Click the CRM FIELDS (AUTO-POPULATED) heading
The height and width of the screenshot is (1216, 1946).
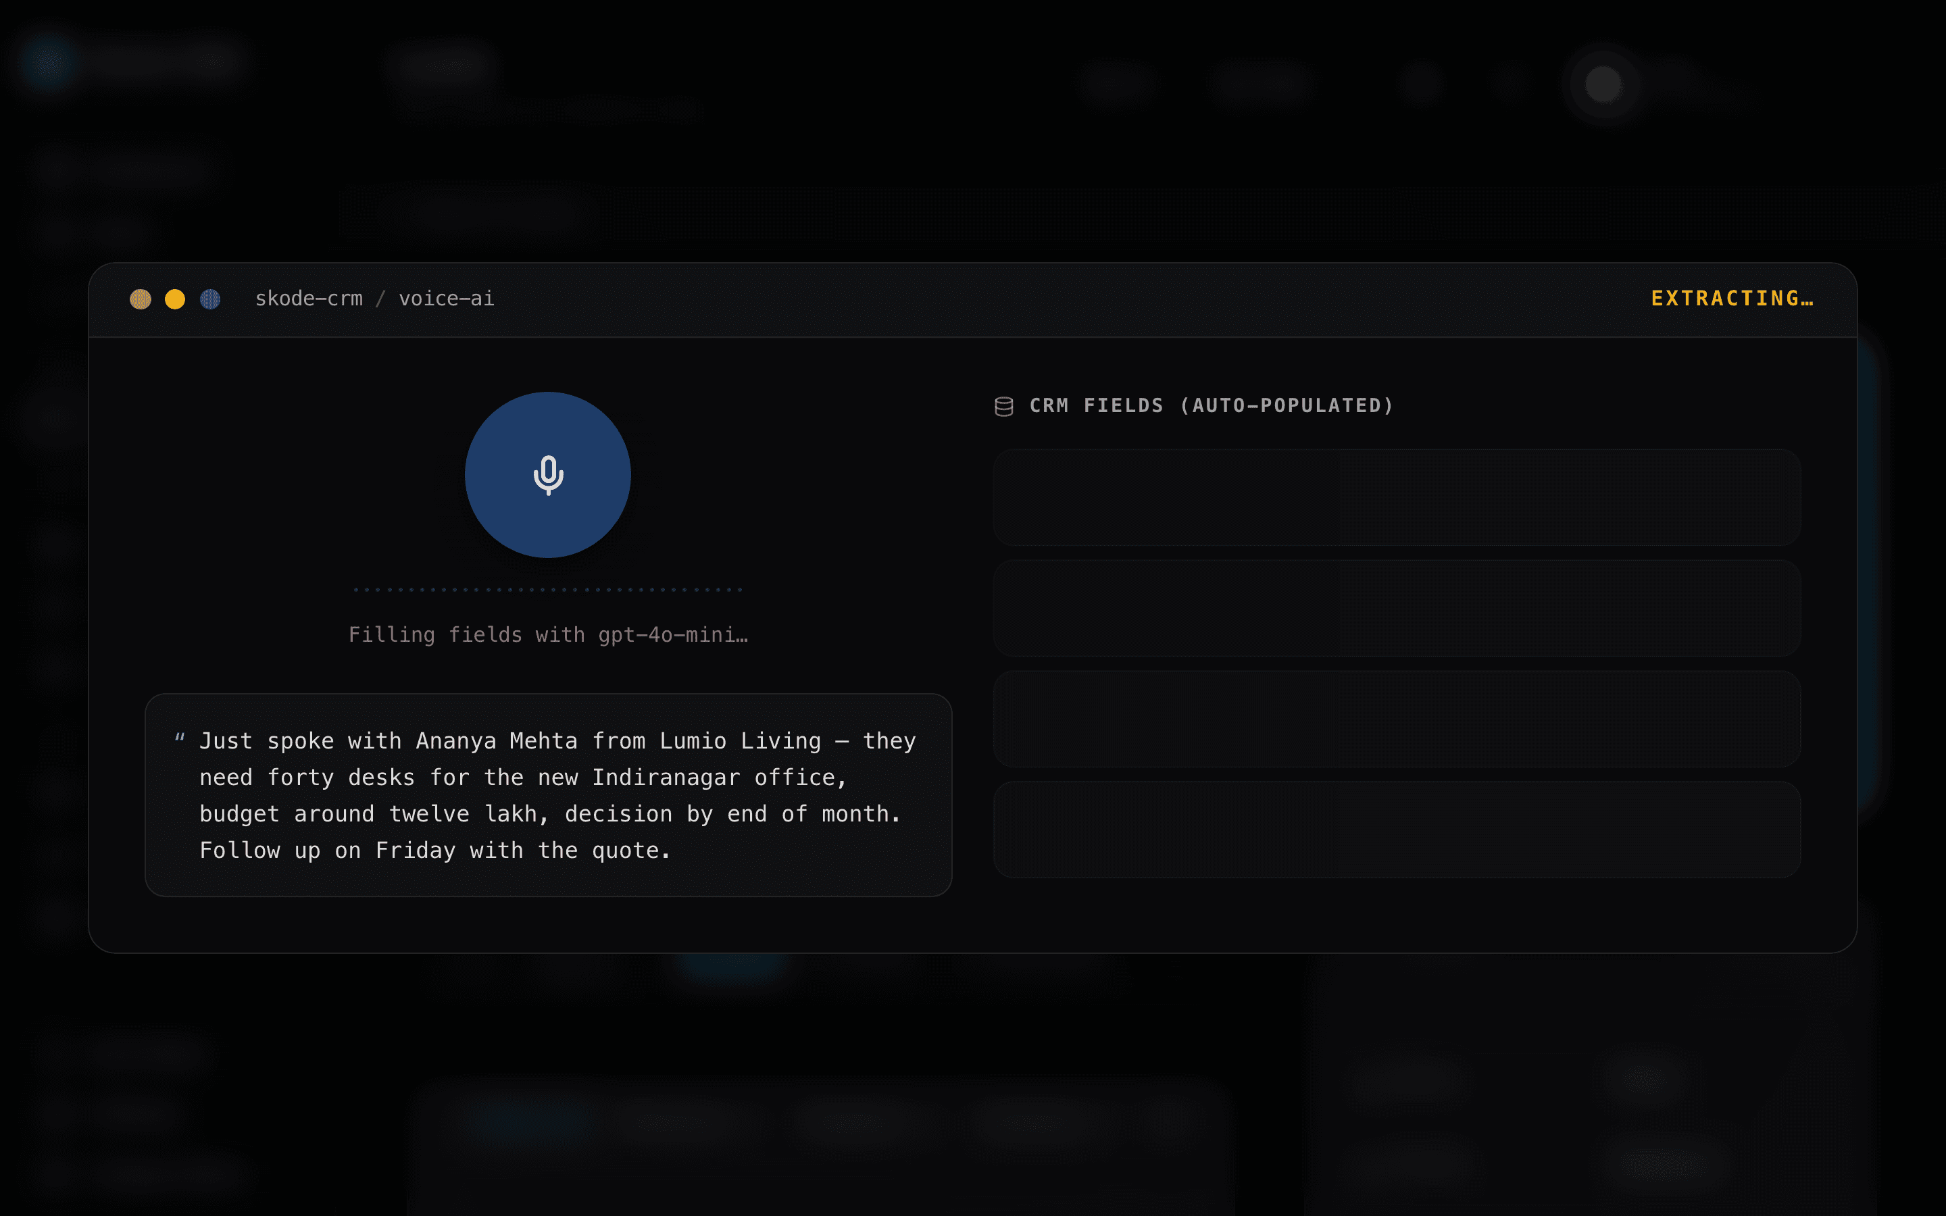[x=1211, y=405]
